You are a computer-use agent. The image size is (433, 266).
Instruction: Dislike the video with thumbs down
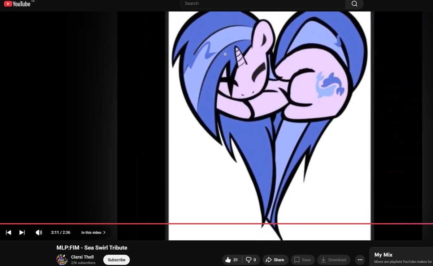[x=251, y=260]
